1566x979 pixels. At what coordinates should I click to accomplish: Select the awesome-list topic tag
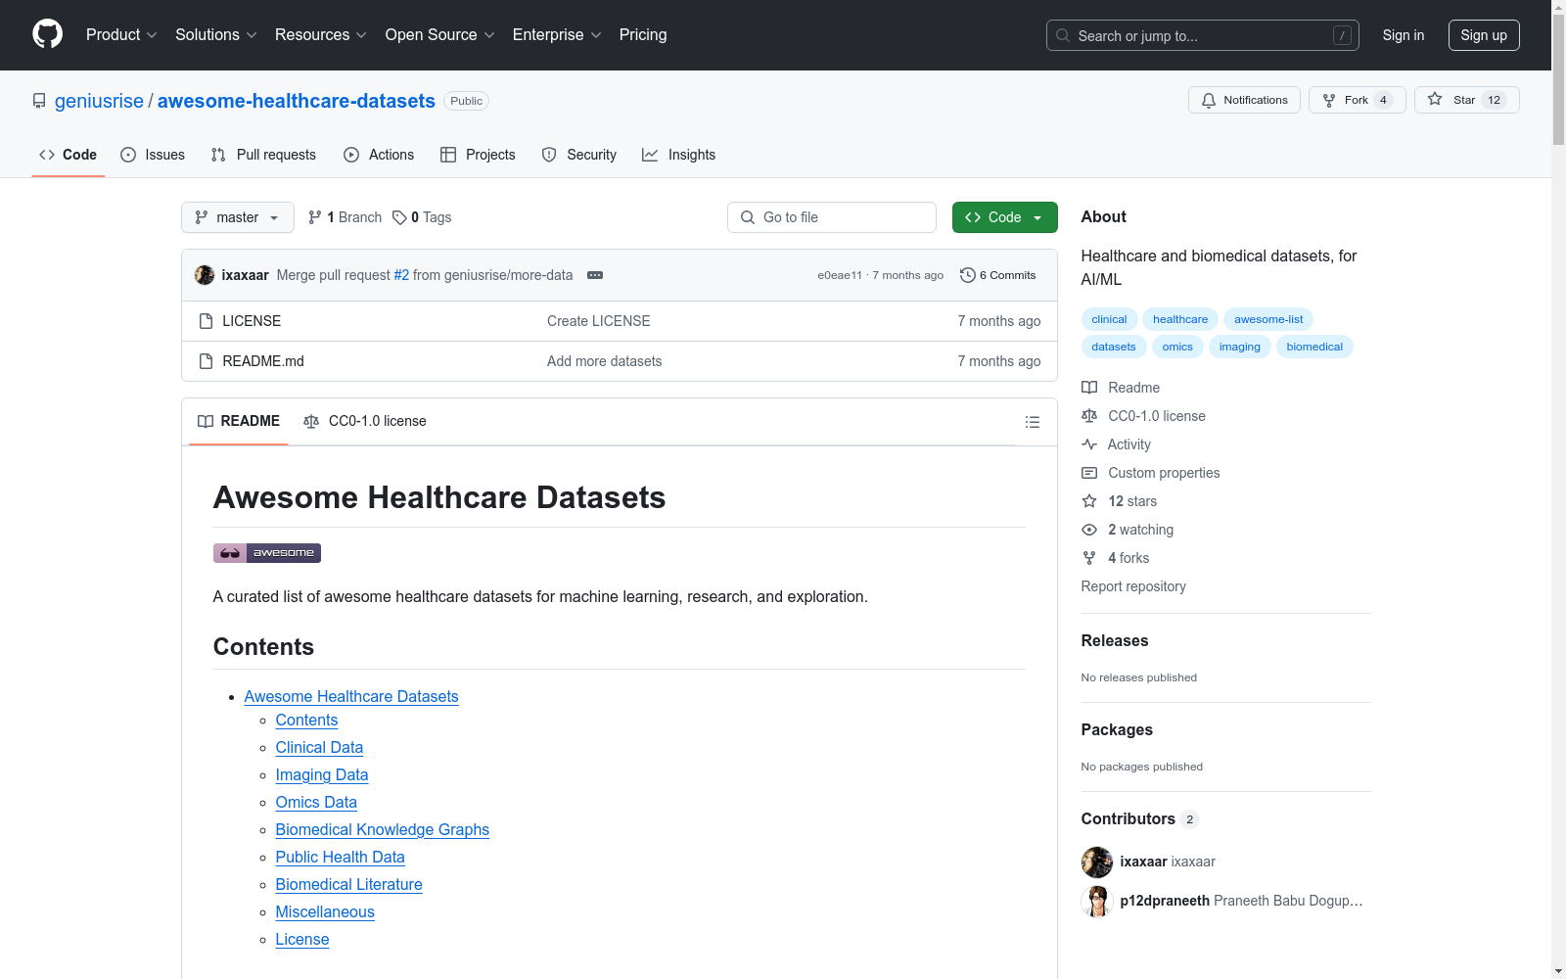point(1268,319)
